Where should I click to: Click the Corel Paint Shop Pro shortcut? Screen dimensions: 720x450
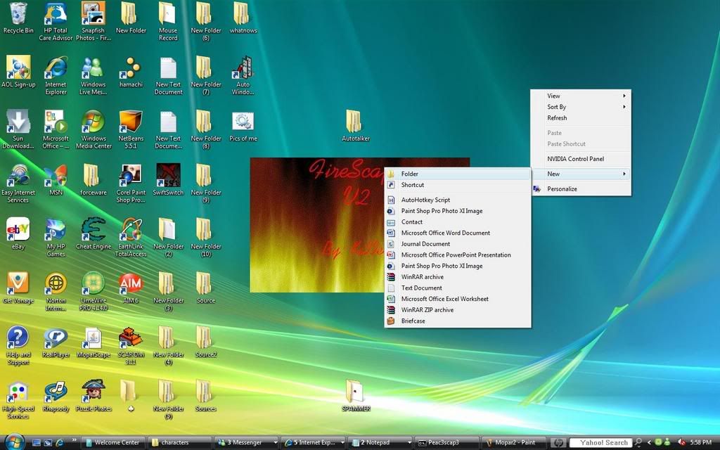pyautogui.click(x=131, y=184)
